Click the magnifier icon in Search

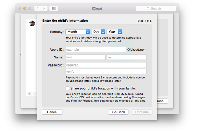[x=148, y=9]
